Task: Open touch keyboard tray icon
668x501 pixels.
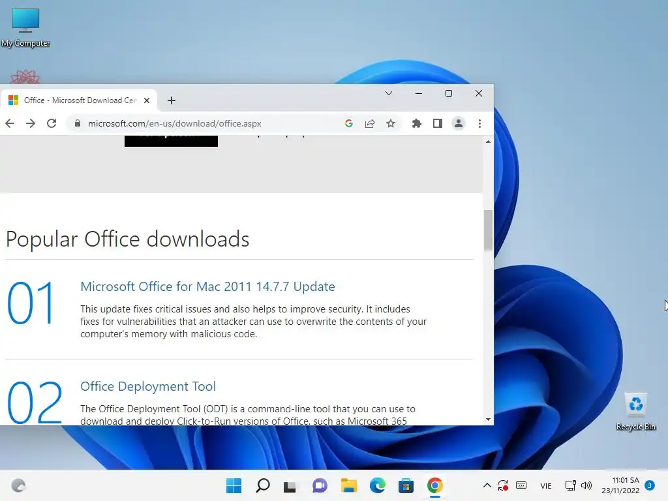Action: [x=521, y=485]
